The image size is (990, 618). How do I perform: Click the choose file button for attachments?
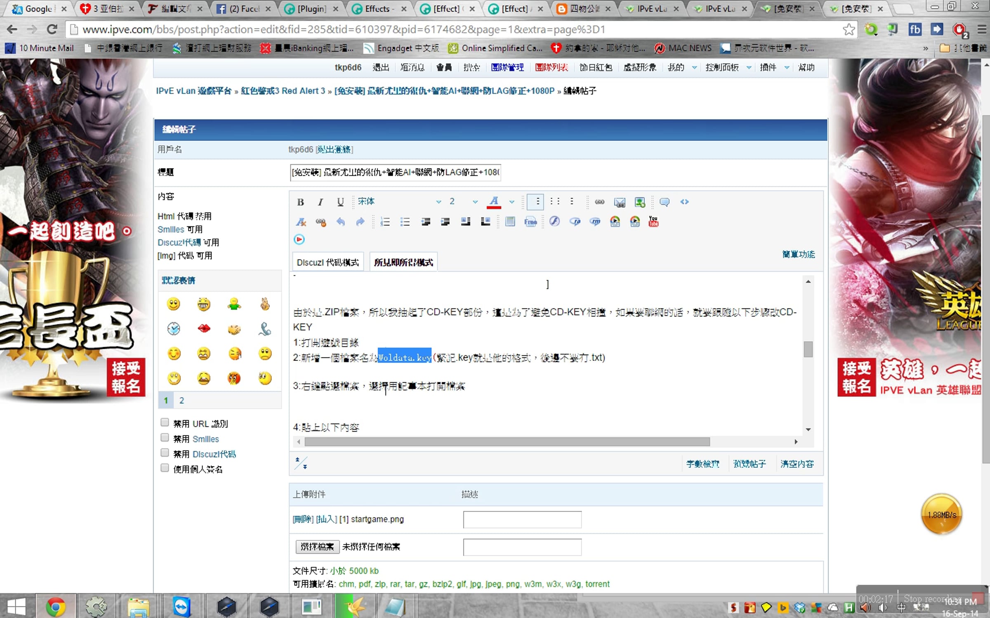click(x=317, y=547)
